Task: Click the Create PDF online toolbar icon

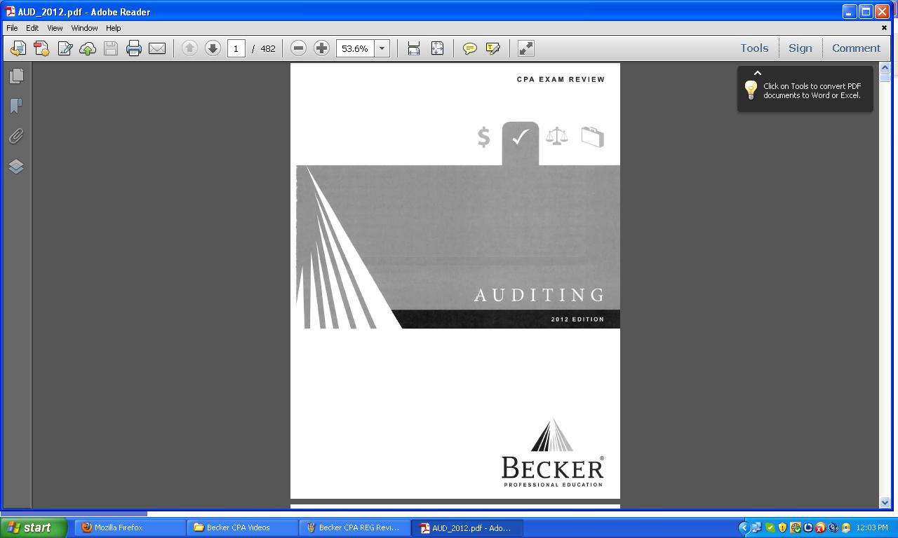Action: click(41, 48)
